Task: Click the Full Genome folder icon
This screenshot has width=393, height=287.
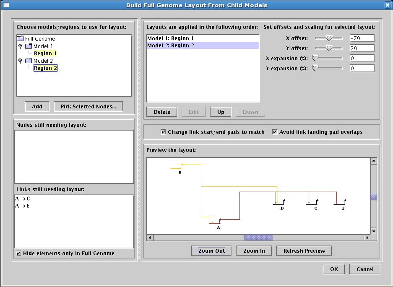Action: 20,38
